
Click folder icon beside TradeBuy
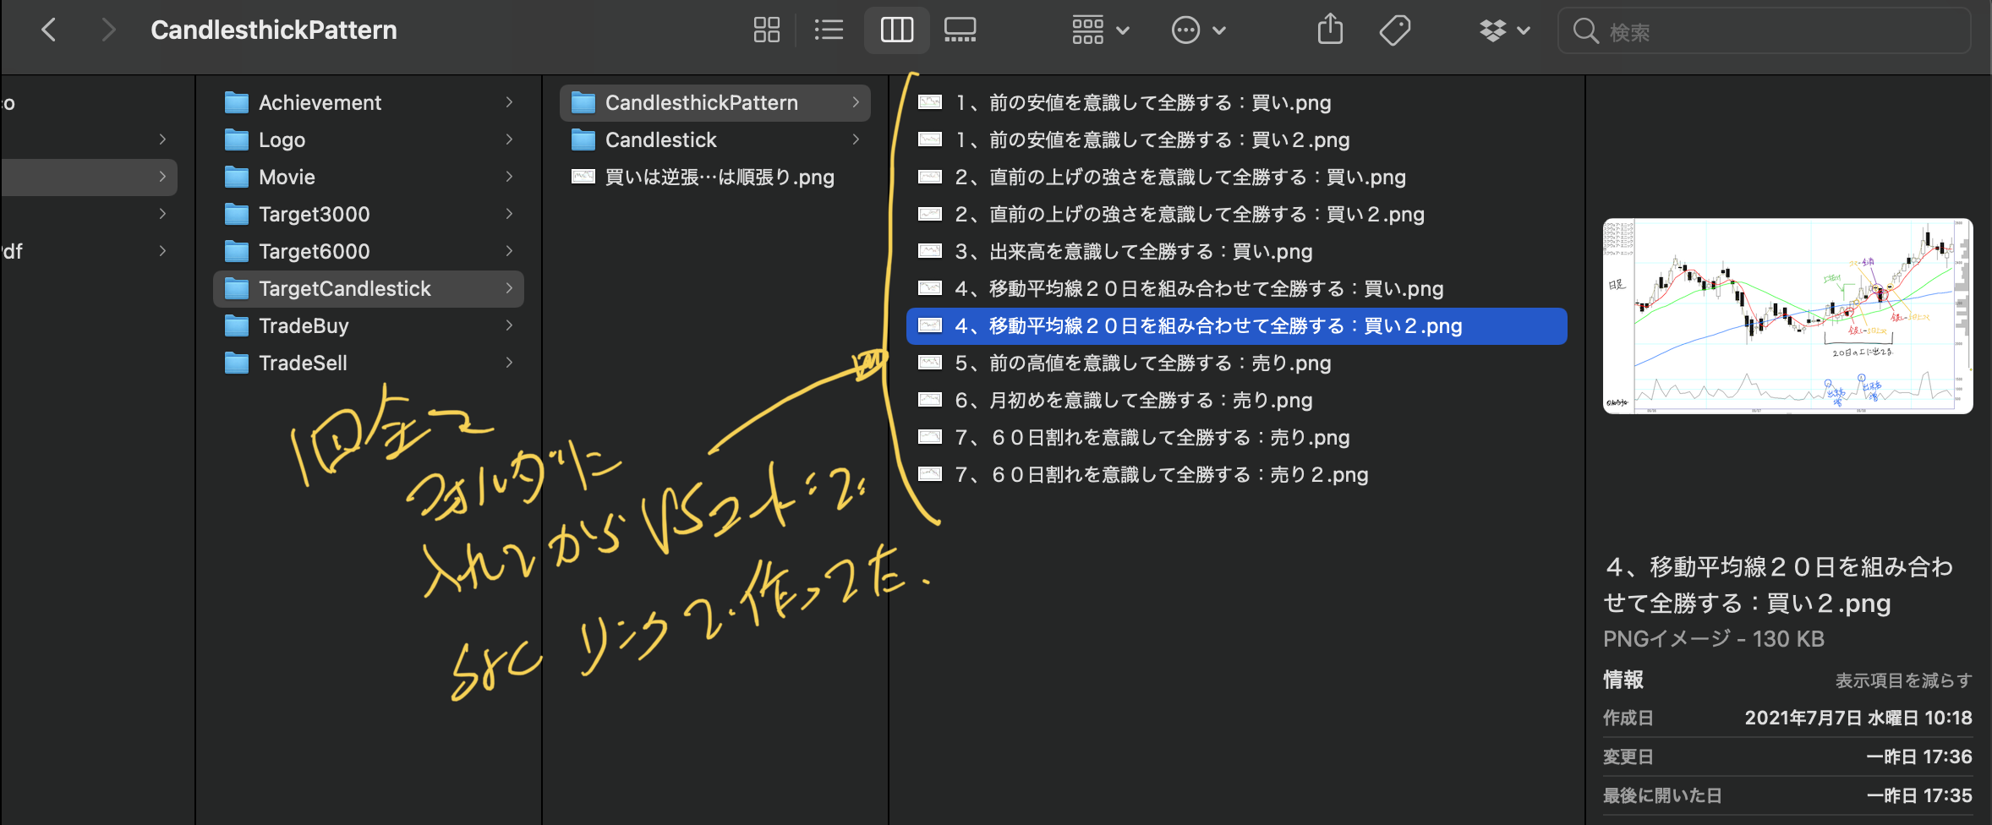coord(237,325)
